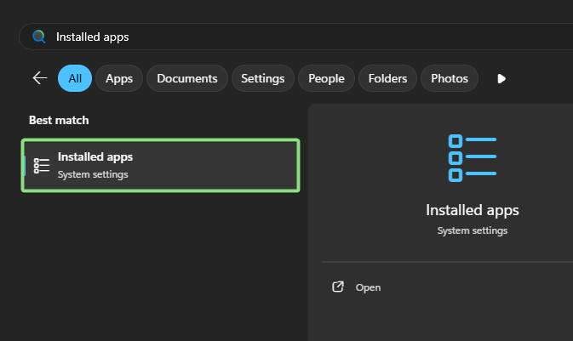Switch to the Photos filter
573x341 pixels.
point(450,78)
